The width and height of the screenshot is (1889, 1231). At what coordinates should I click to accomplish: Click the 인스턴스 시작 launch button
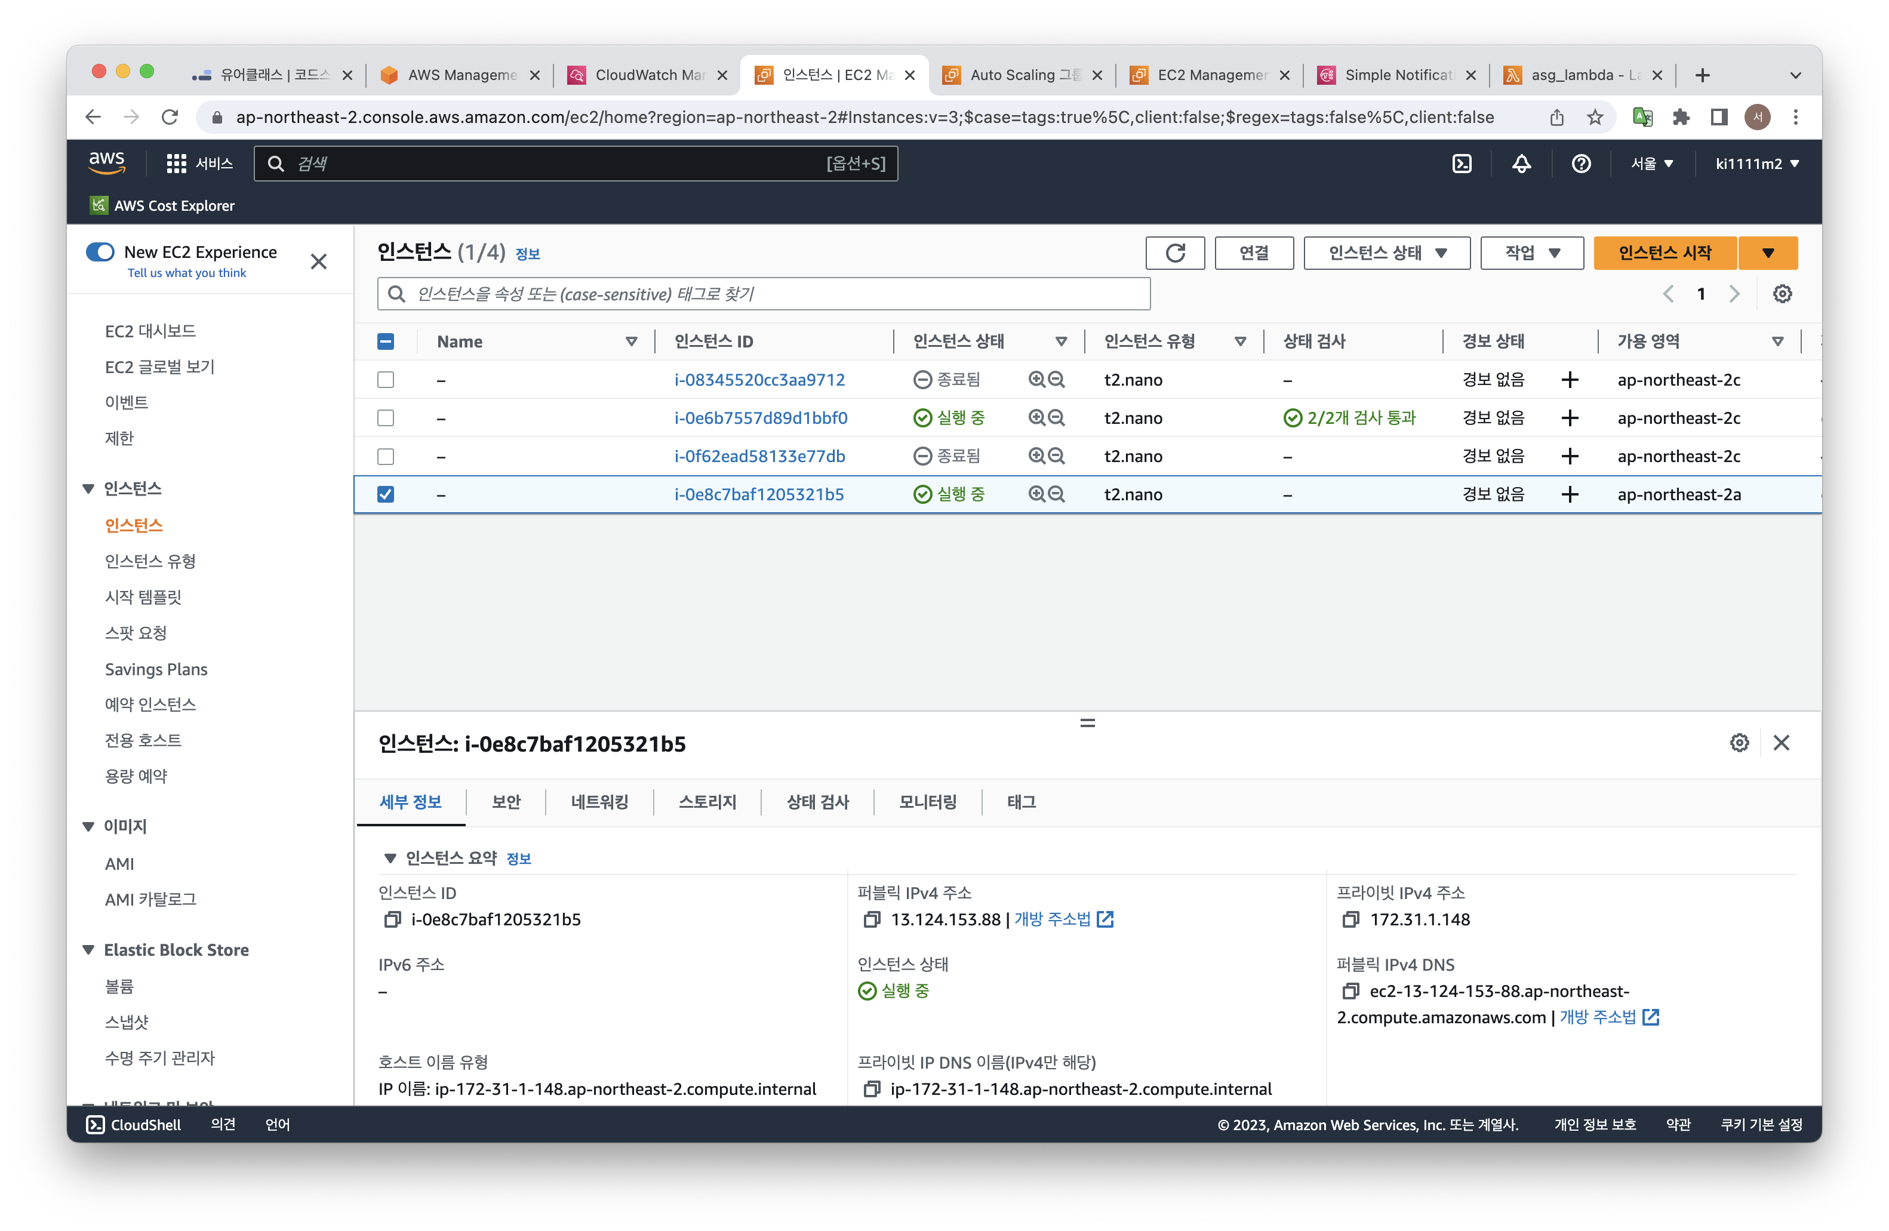[1665, 253]
